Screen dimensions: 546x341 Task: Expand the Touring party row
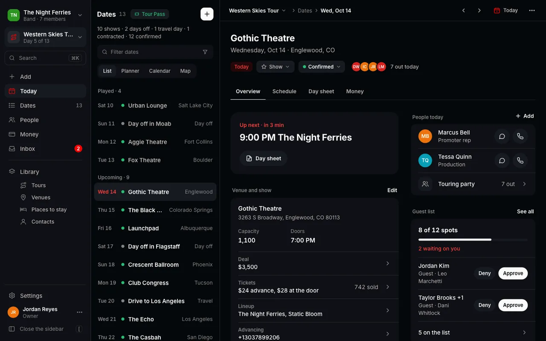(x=473, y=184)
